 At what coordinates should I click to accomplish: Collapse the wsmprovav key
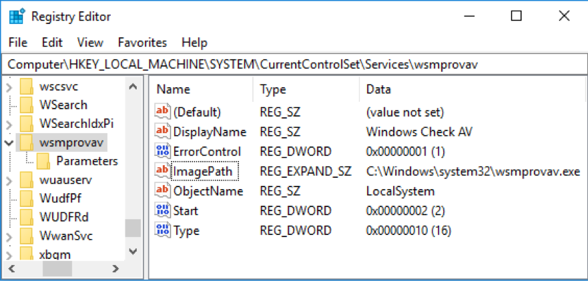point(9,142)
